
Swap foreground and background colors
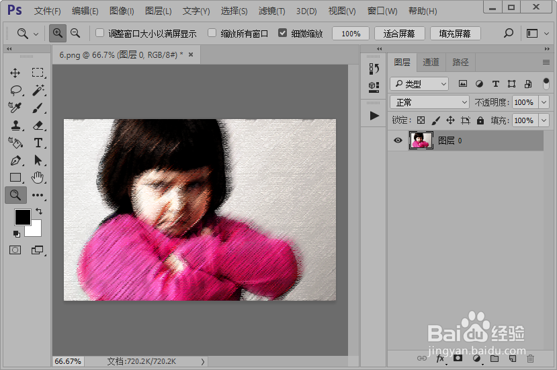39,211
